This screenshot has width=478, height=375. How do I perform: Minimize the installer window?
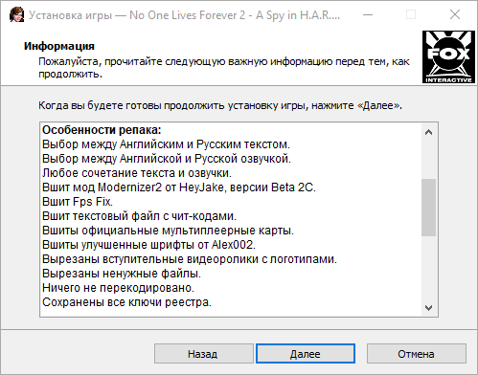pos(368,14)
